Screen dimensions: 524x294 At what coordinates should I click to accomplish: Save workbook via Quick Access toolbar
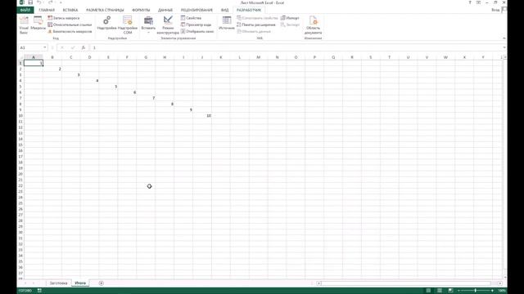click(x=30, y=2)
